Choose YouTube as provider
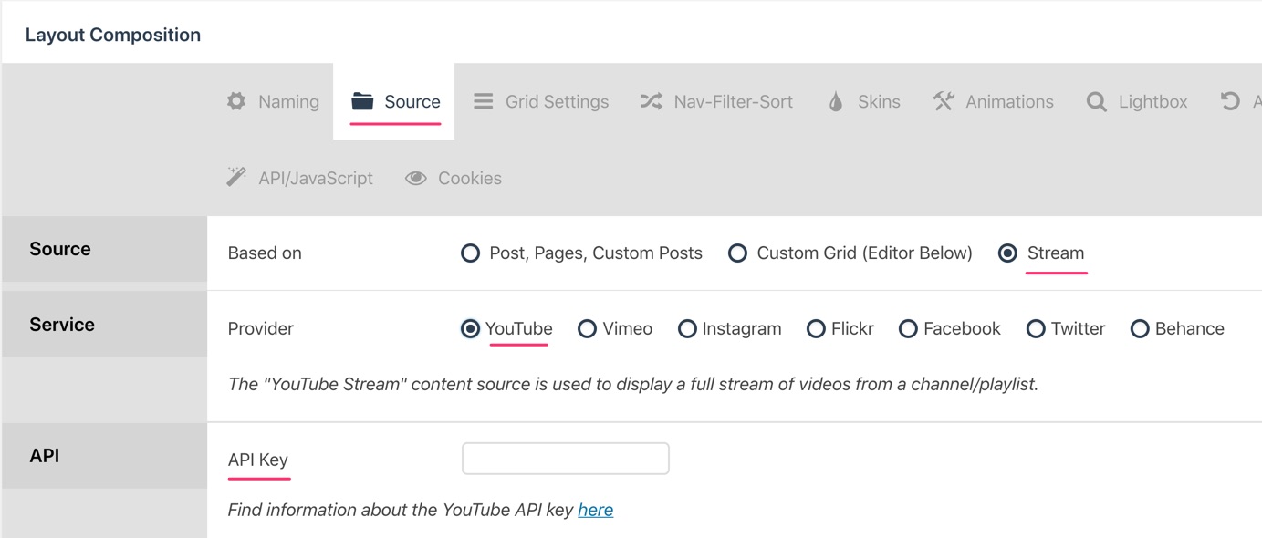1262x538 pixels. pos(470,328)
